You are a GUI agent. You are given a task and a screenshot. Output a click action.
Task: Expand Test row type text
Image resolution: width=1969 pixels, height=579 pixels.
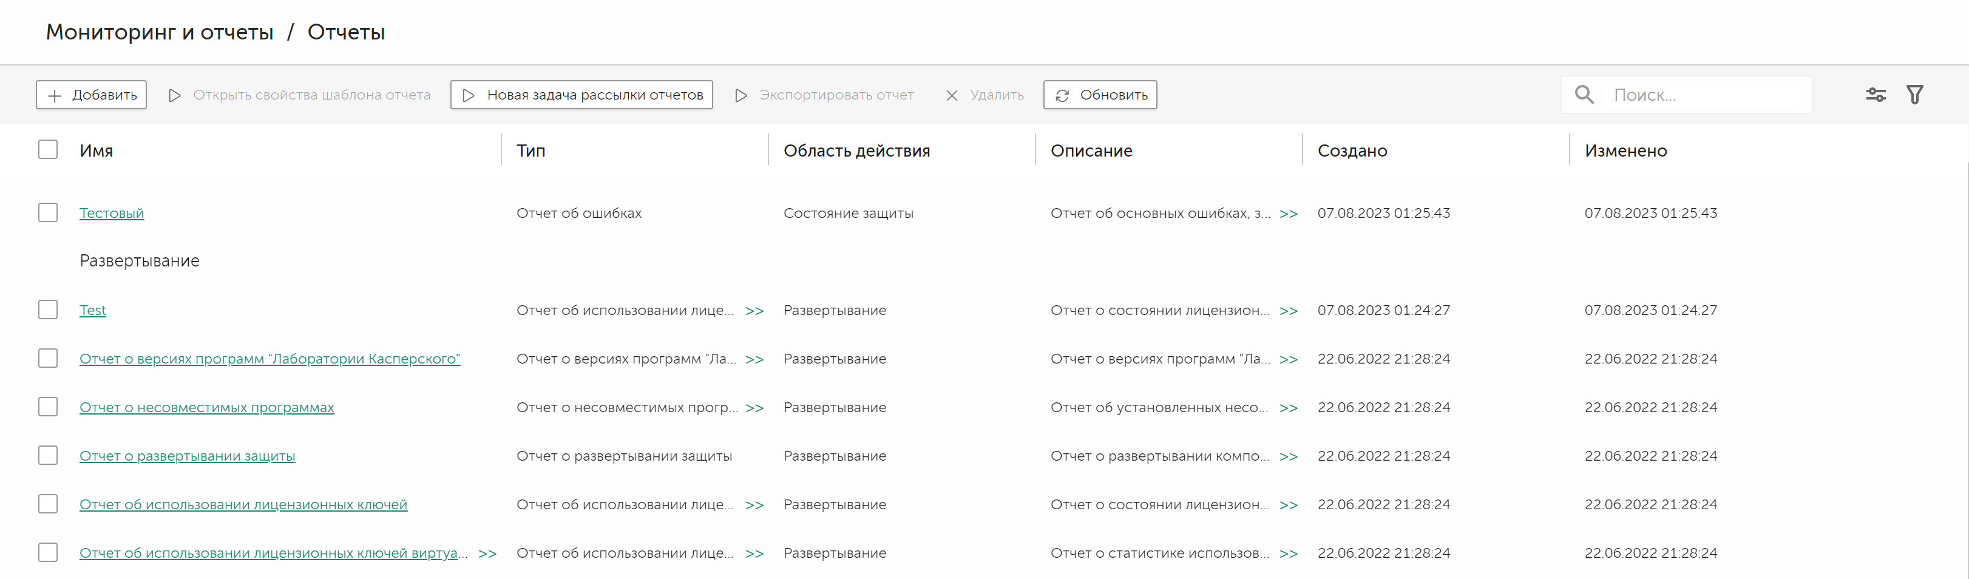(x=754, y=311)
